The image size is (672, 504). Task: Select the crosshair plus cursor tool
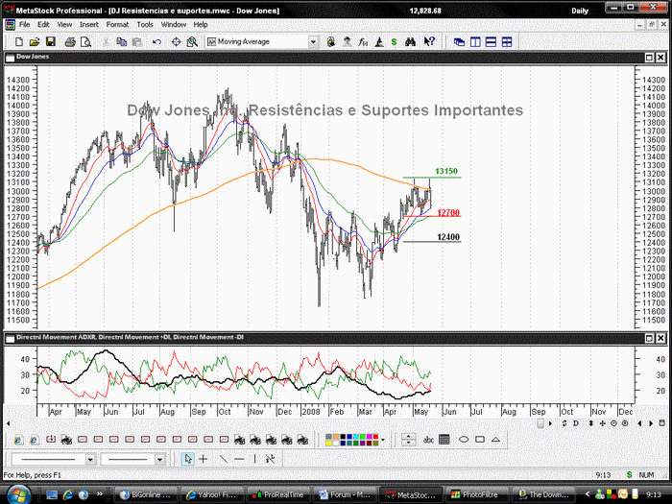click(x=204, y=459)
